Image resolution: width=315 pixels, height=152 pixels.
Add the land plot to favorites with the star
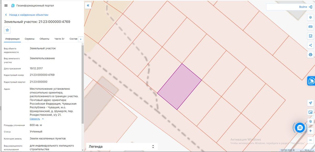pos(7,30)
